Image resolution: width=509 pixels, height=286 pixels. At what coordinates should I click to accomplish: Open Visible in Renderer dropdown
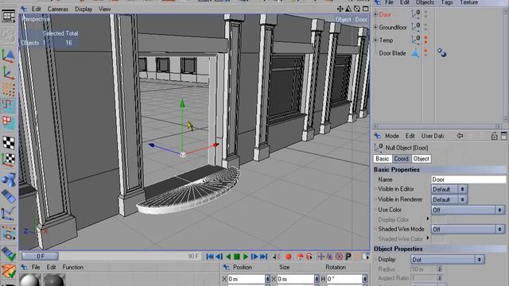[x=449, y=199]
